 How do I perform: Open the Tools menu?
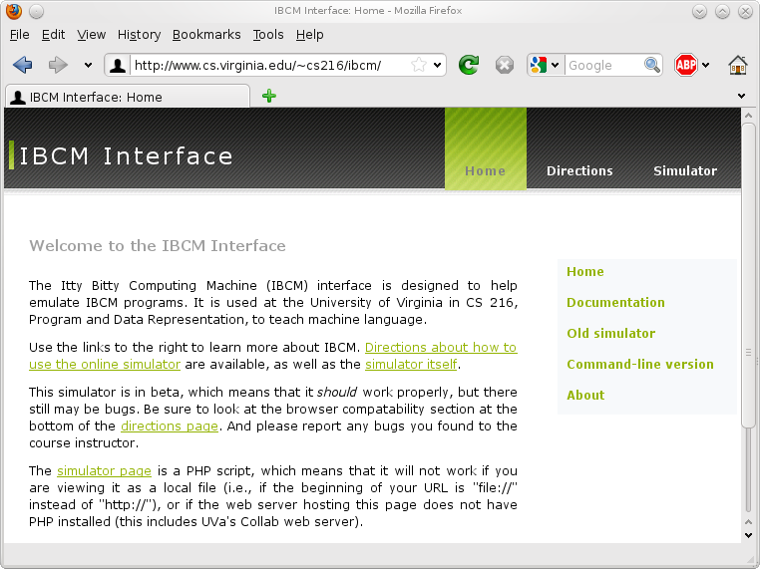268,34
